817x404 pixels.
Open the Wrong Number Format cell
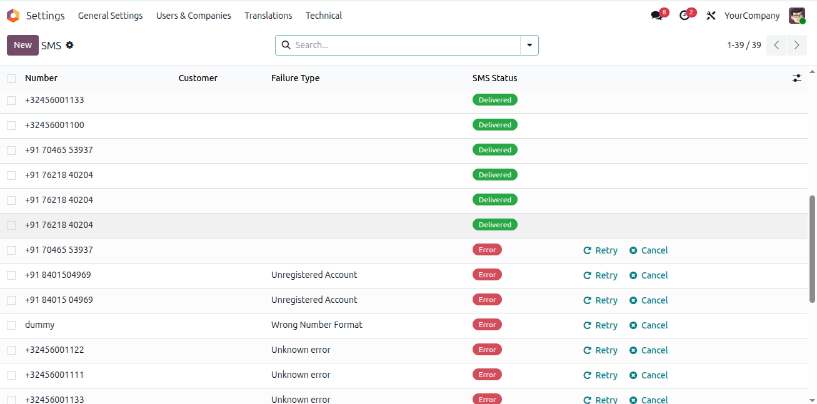coord(317,325)
